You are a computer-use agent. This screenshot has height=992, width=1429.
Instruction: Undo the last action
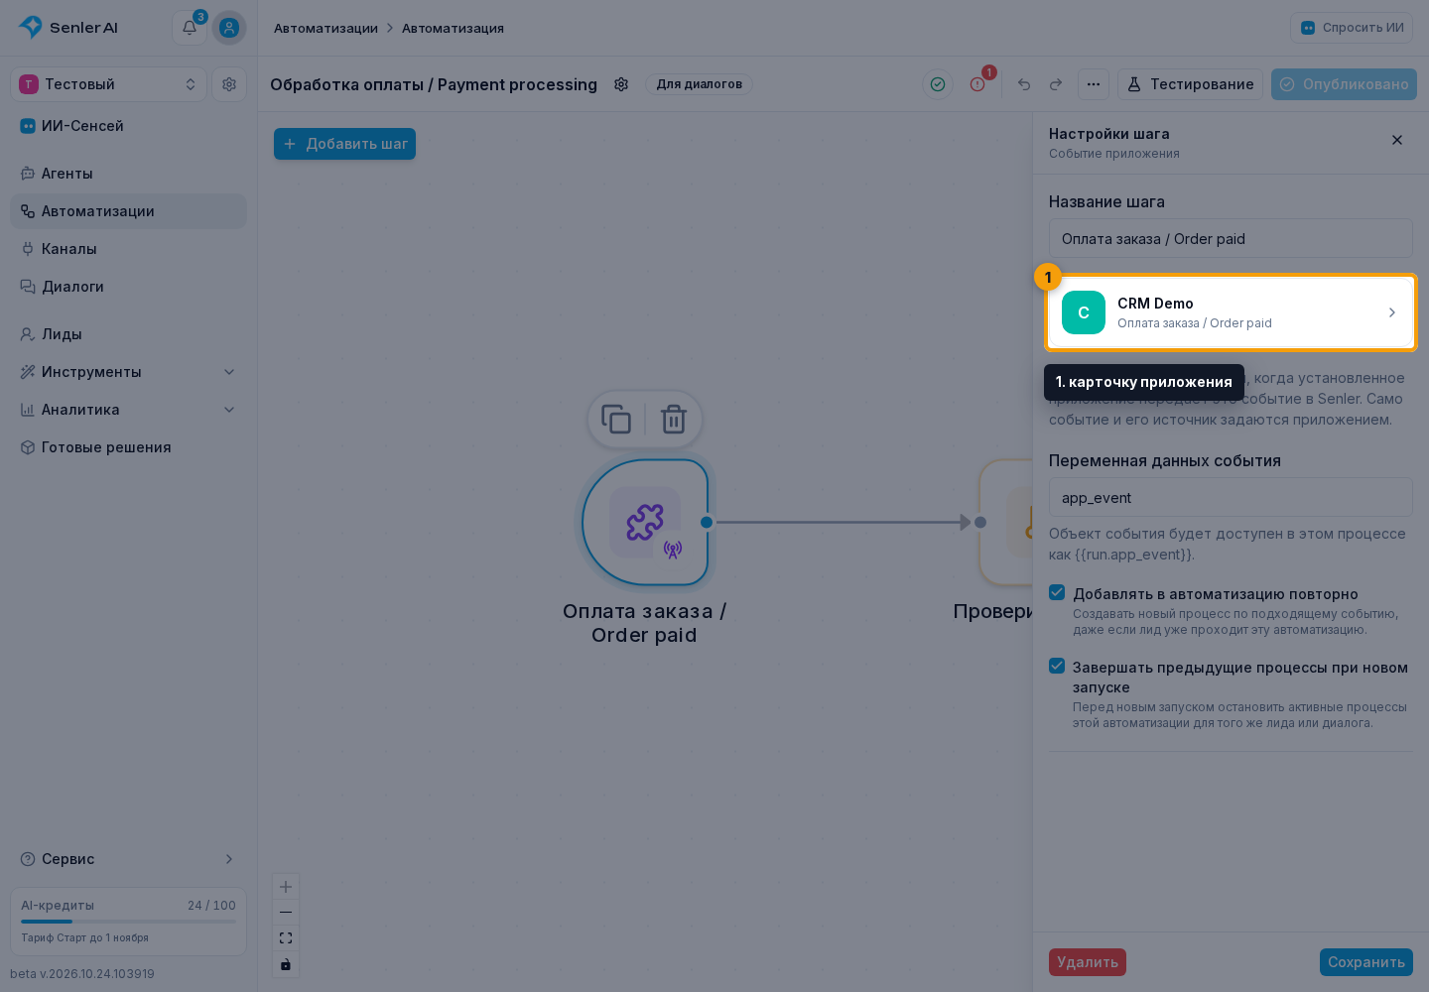[x=1024, y=84]
